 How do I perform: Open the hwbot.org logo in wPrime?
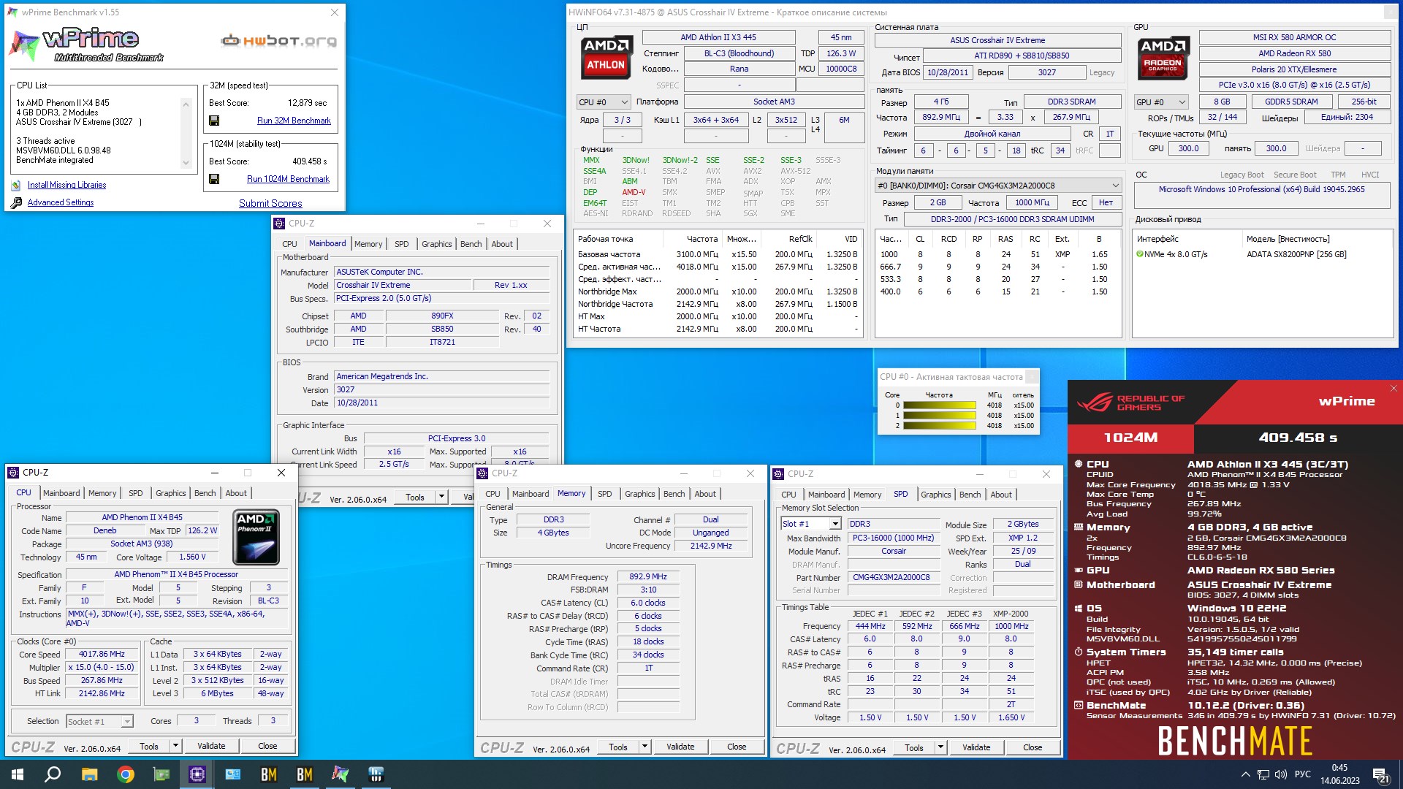(x=279, y=41)
